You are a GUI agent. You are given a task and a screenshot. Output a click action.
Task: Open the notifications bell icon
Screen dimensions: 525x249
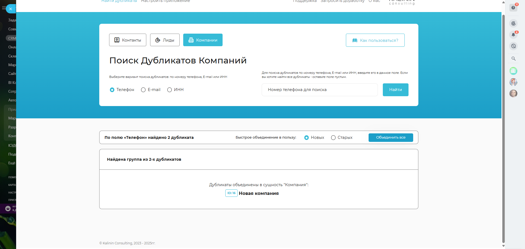(x=513, y=35)
